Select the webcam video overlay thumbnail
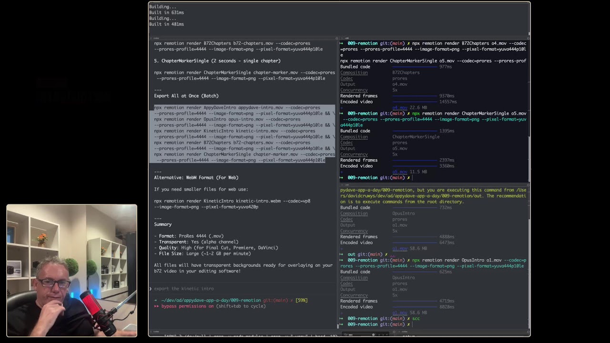The height and width of the screenshot is (343, 610). (72, 271)
